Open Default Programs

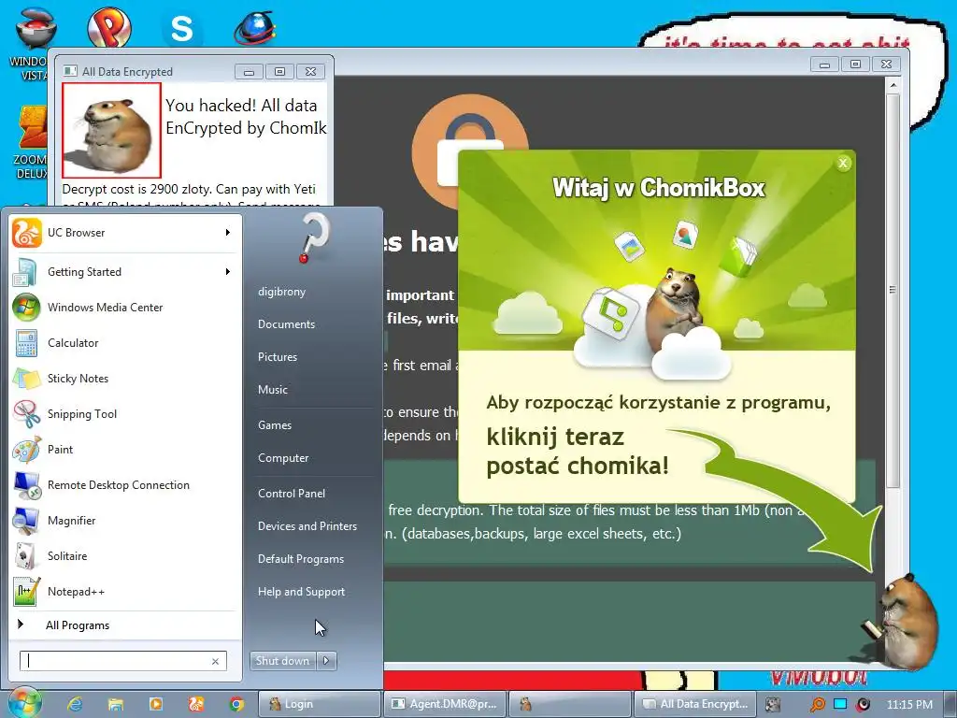point(300,559)
